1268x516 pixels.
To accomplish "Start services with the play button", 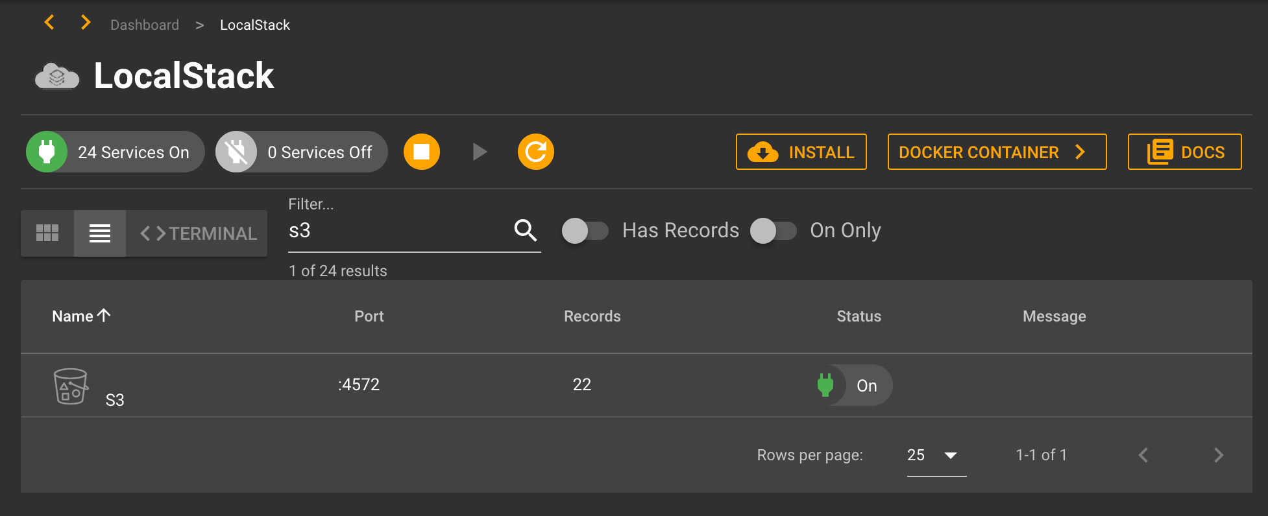I will click(480, 152).
